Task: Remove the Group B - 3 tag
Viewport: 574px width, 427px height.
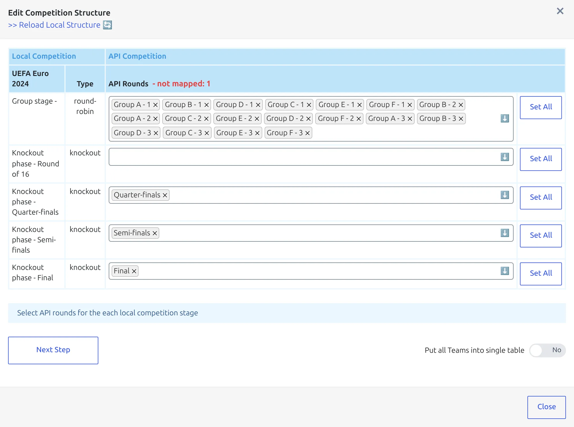Action: click(461, 119)
